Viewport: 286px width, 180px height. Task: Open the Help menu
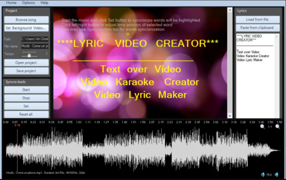(x=44, y=3)
